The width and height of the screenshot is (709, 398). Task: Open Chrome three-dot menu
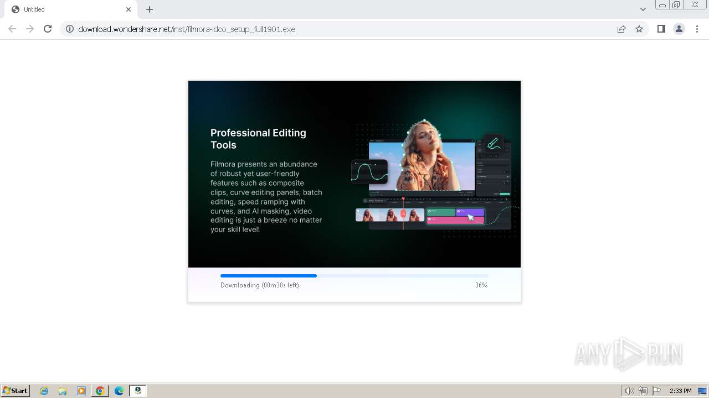click(x=697, y=29)
